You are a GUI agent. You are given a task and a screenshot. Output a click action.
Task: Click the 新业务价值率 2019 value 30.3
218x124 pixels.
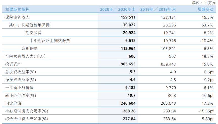(x=172, y=96)
